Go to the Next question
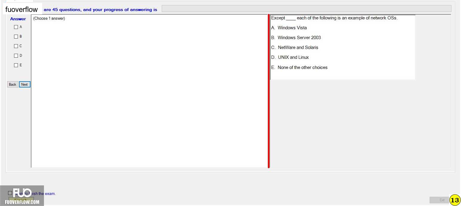 pos(25,84)
